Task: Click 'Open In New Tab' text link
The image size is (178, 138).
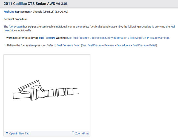Action: (19, 133)
